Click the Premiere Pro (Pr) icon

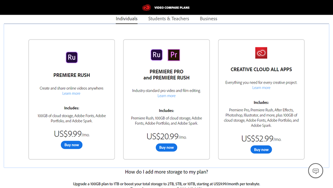click(x=174, y=55)
